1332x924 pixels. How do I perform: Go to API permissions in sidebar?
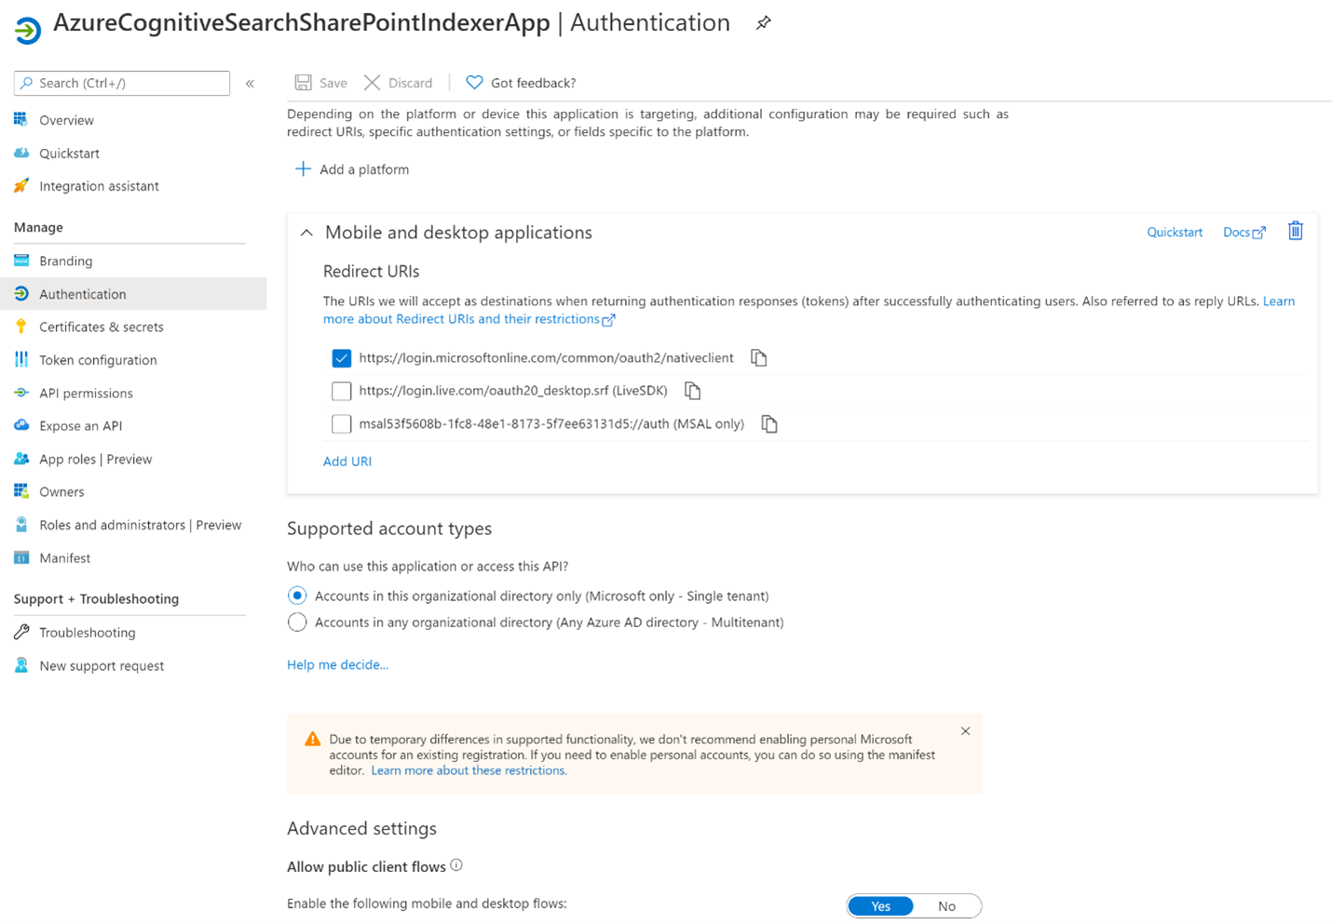click(x=86, y=393)
